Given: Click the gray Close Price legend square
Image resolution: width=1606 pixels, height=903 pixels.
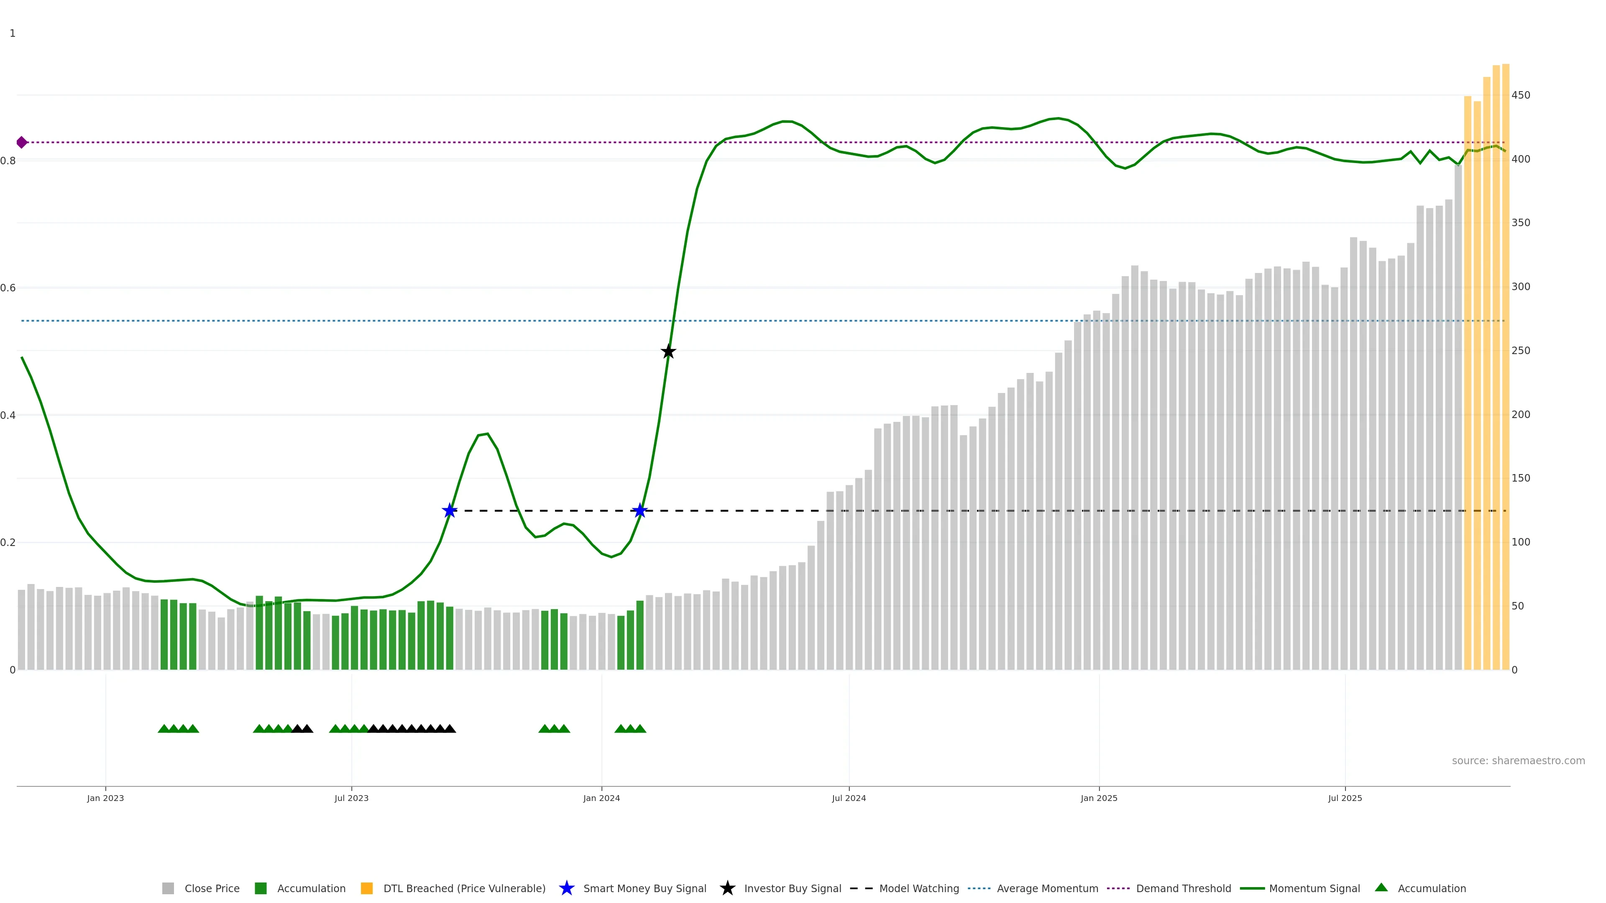Looking at the screenshot, I should tap(168, 888).
